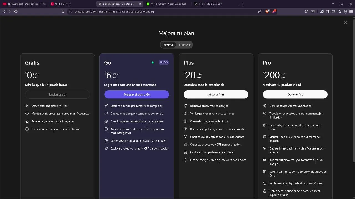Click 'Domina tareas y temas avanzados' text
This screenshot has height=199, width=355.
coord(290,106)
